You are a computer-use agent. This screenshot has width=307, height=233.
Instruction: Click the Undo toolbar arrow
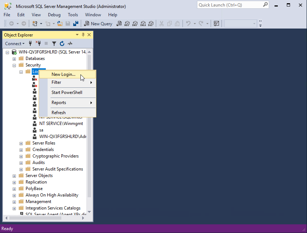(188, 24)
